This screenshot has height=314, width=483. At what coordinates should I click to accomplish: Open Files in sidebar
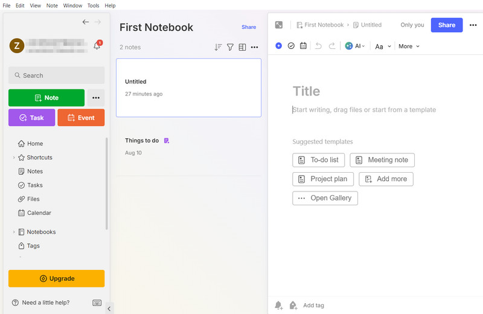click(28, 199)
